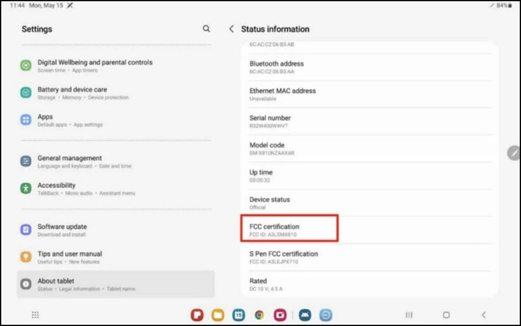Open Software update settings
Image resolution: width=521 pixels, height=326 pixels.
click(116, 230)
